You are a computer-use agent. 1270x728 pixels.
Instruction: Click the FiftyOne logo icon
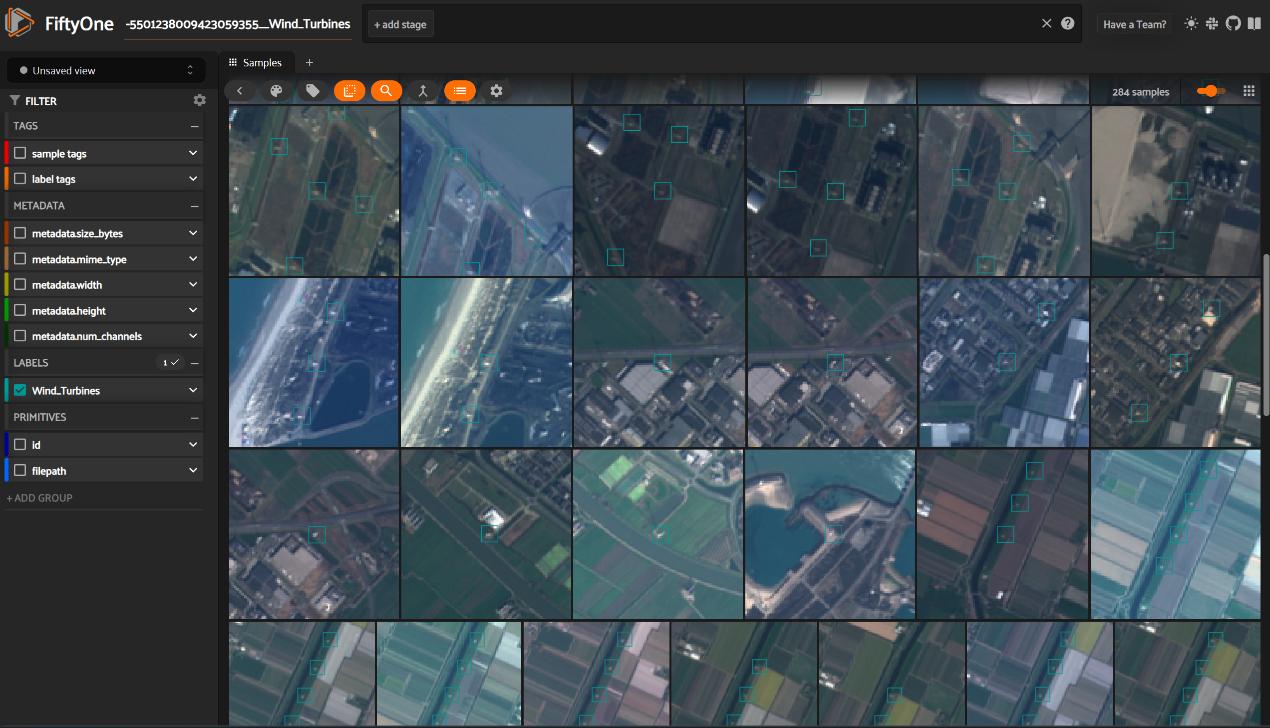19,22
